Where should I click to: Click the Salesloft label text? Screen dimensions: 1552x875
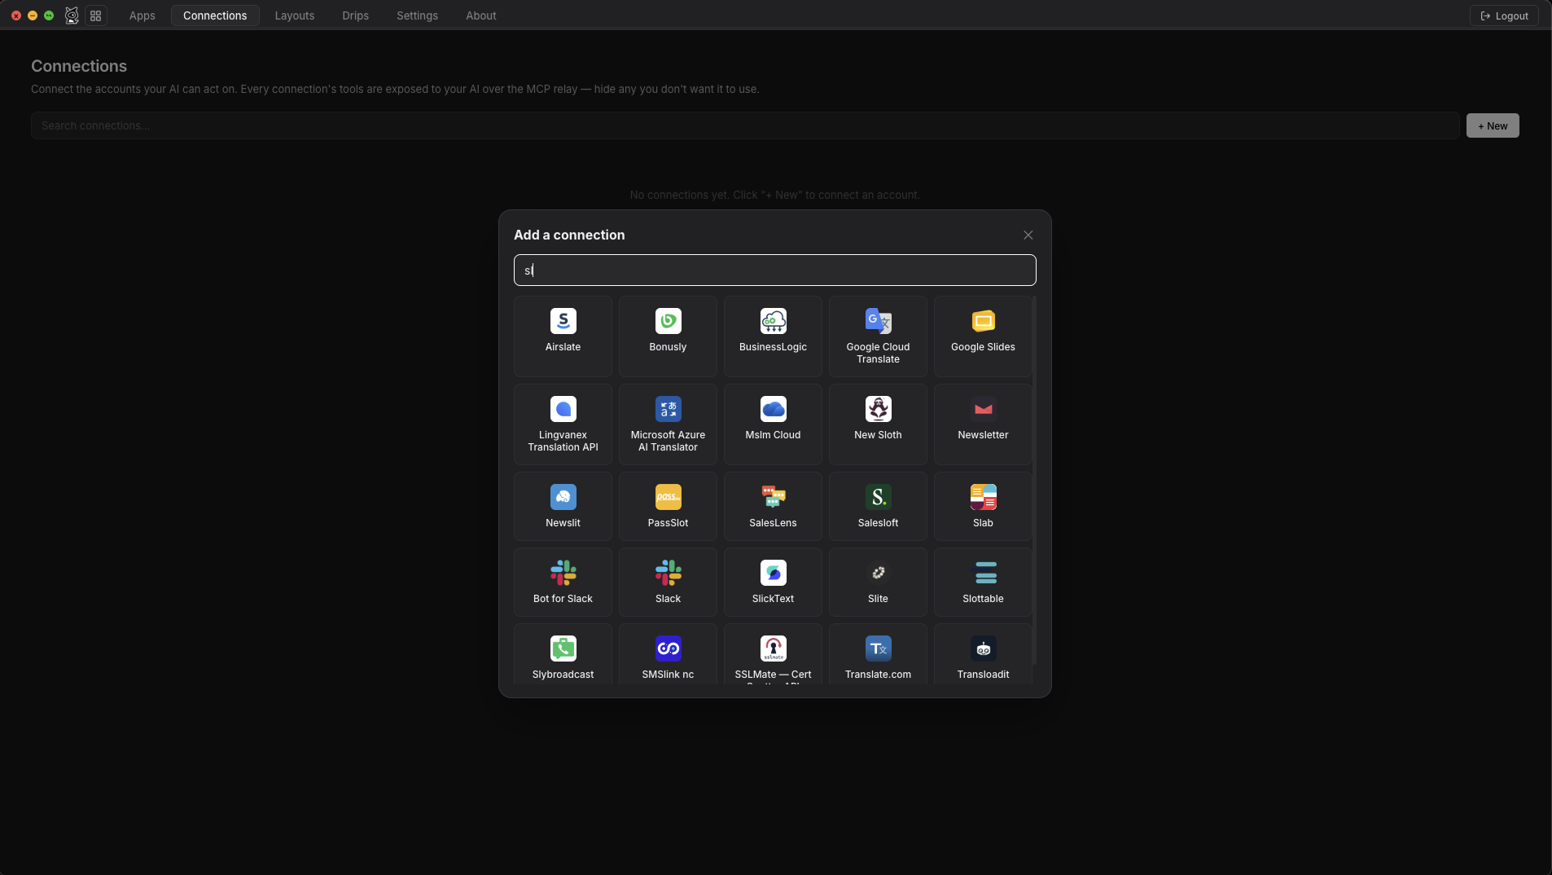point(878,523)
